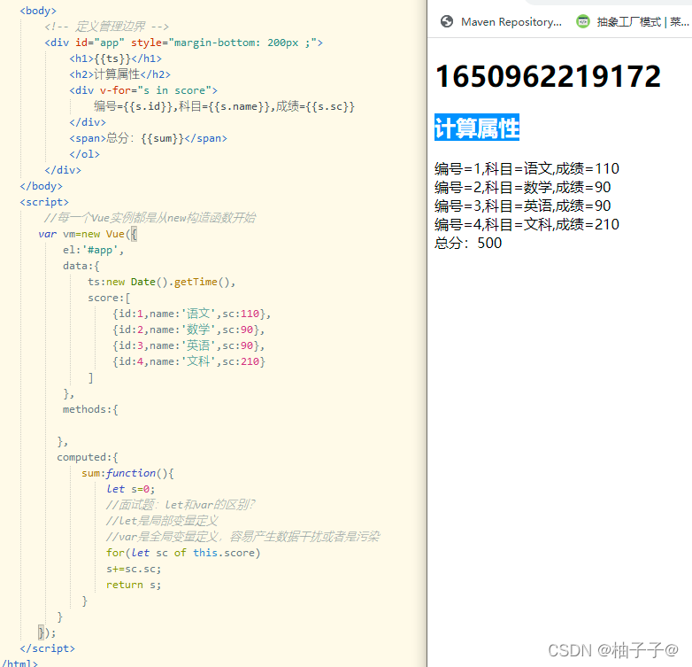Click the globe icon beside Maven Repository
692x667 pixels.
click(447, 21)
